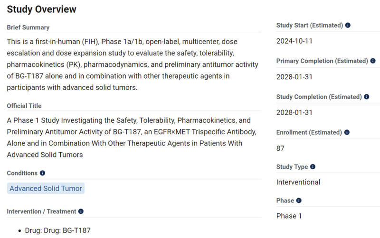Click the Conditions info icon
This screenshot has width=380, height=238.
43,174
